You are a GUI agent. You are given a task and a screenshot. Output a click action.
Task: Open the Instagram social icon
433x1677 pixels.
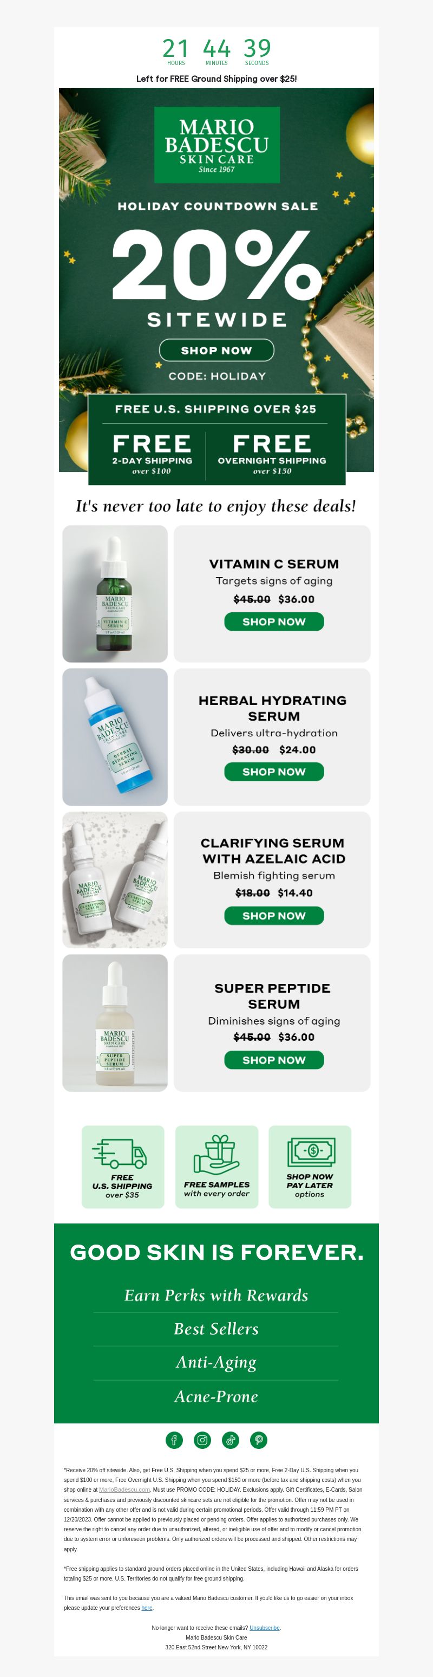[202, 1440]
